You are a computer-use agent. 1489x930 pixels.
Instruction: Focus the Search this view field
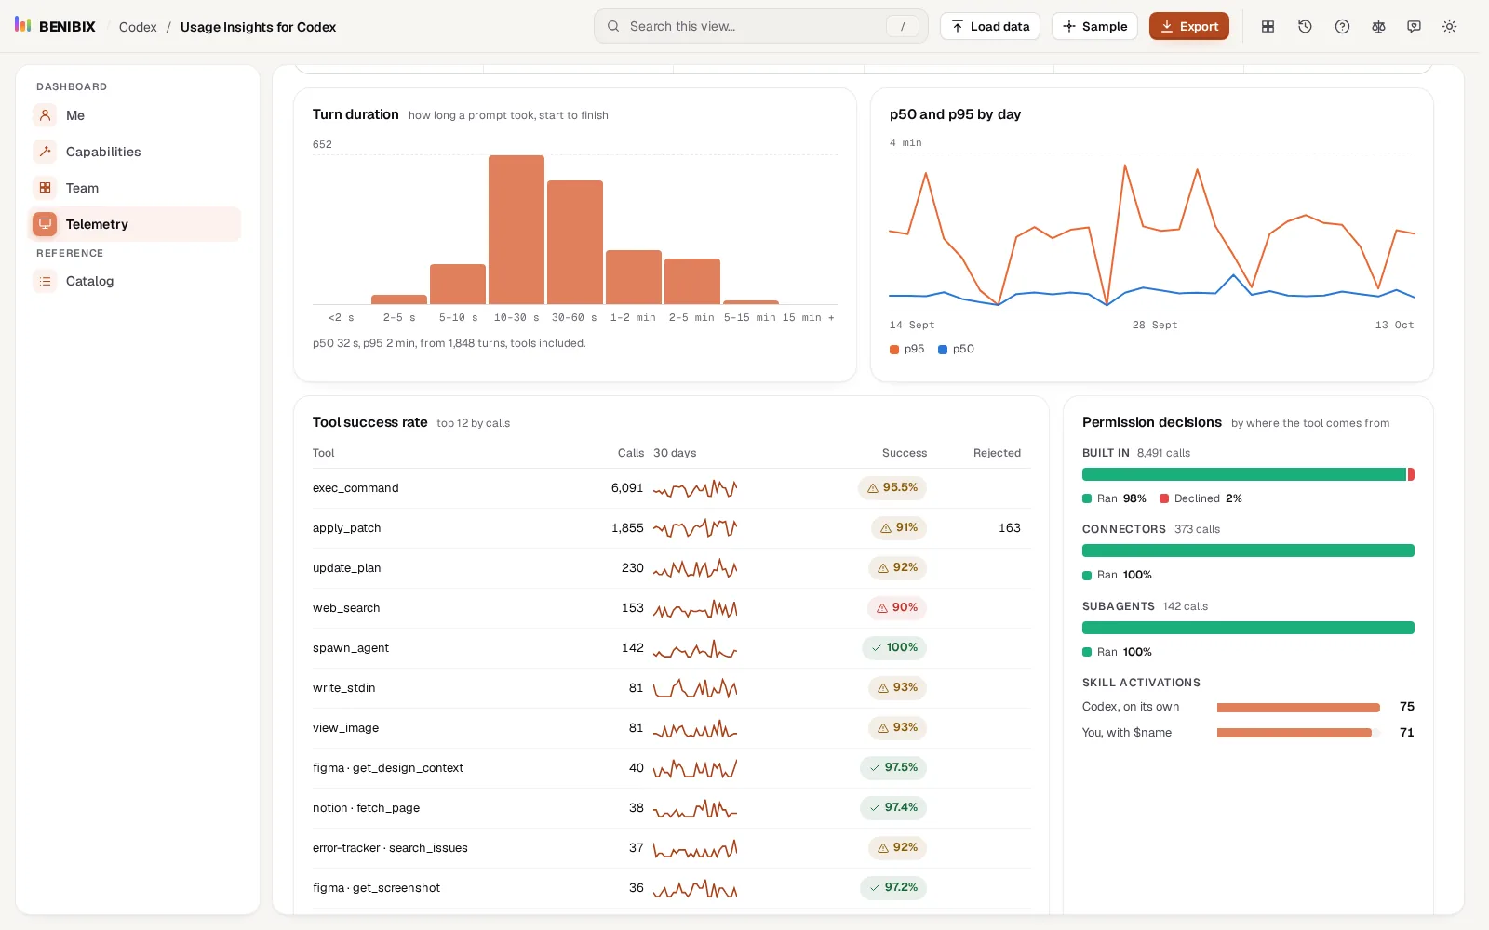pos(760,26)
